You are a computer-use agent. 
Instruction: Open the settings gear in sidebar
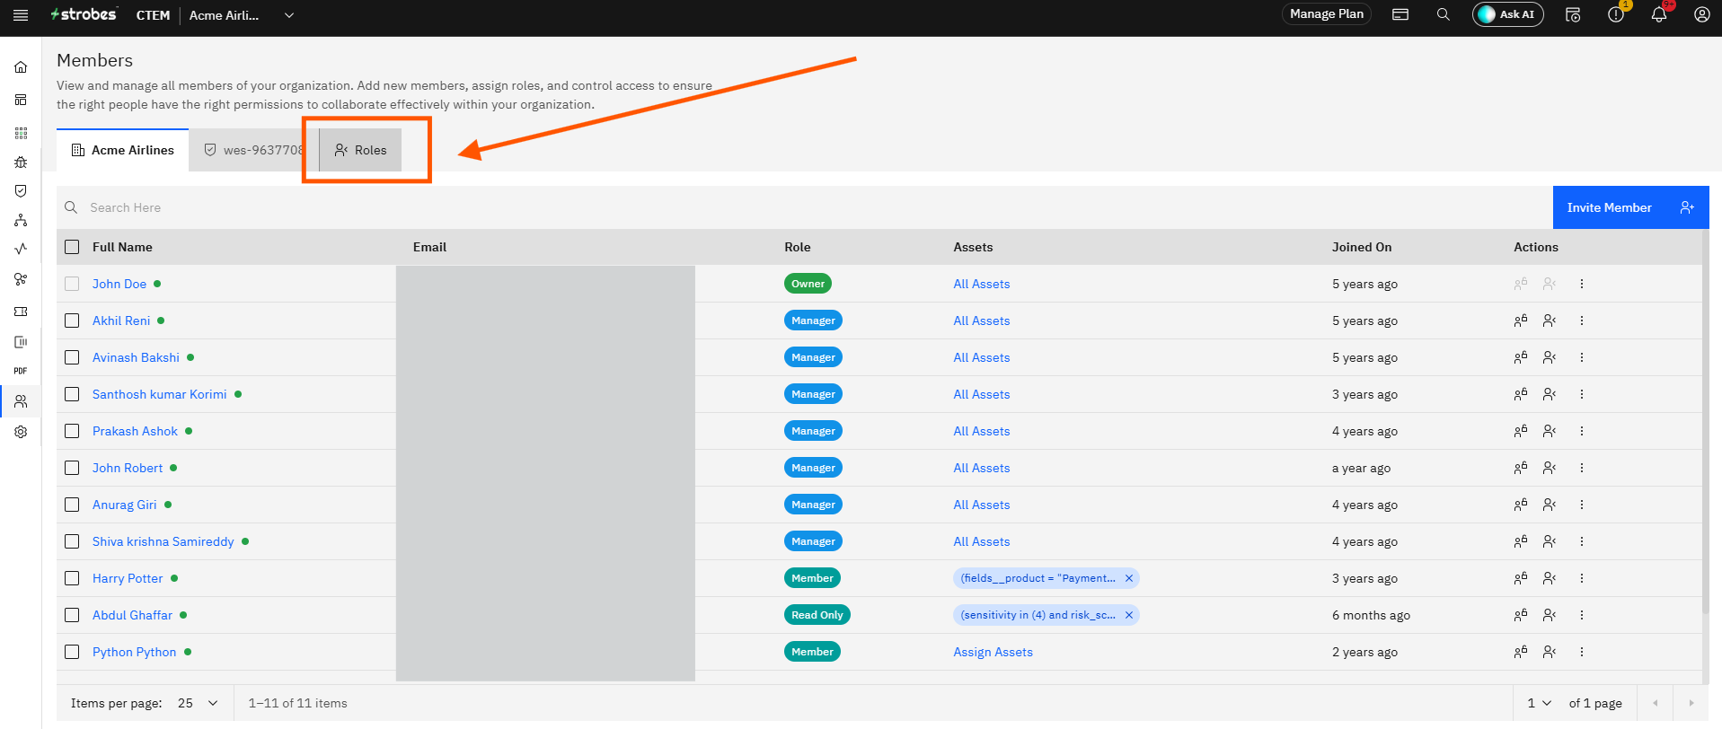tap(21, 432)
